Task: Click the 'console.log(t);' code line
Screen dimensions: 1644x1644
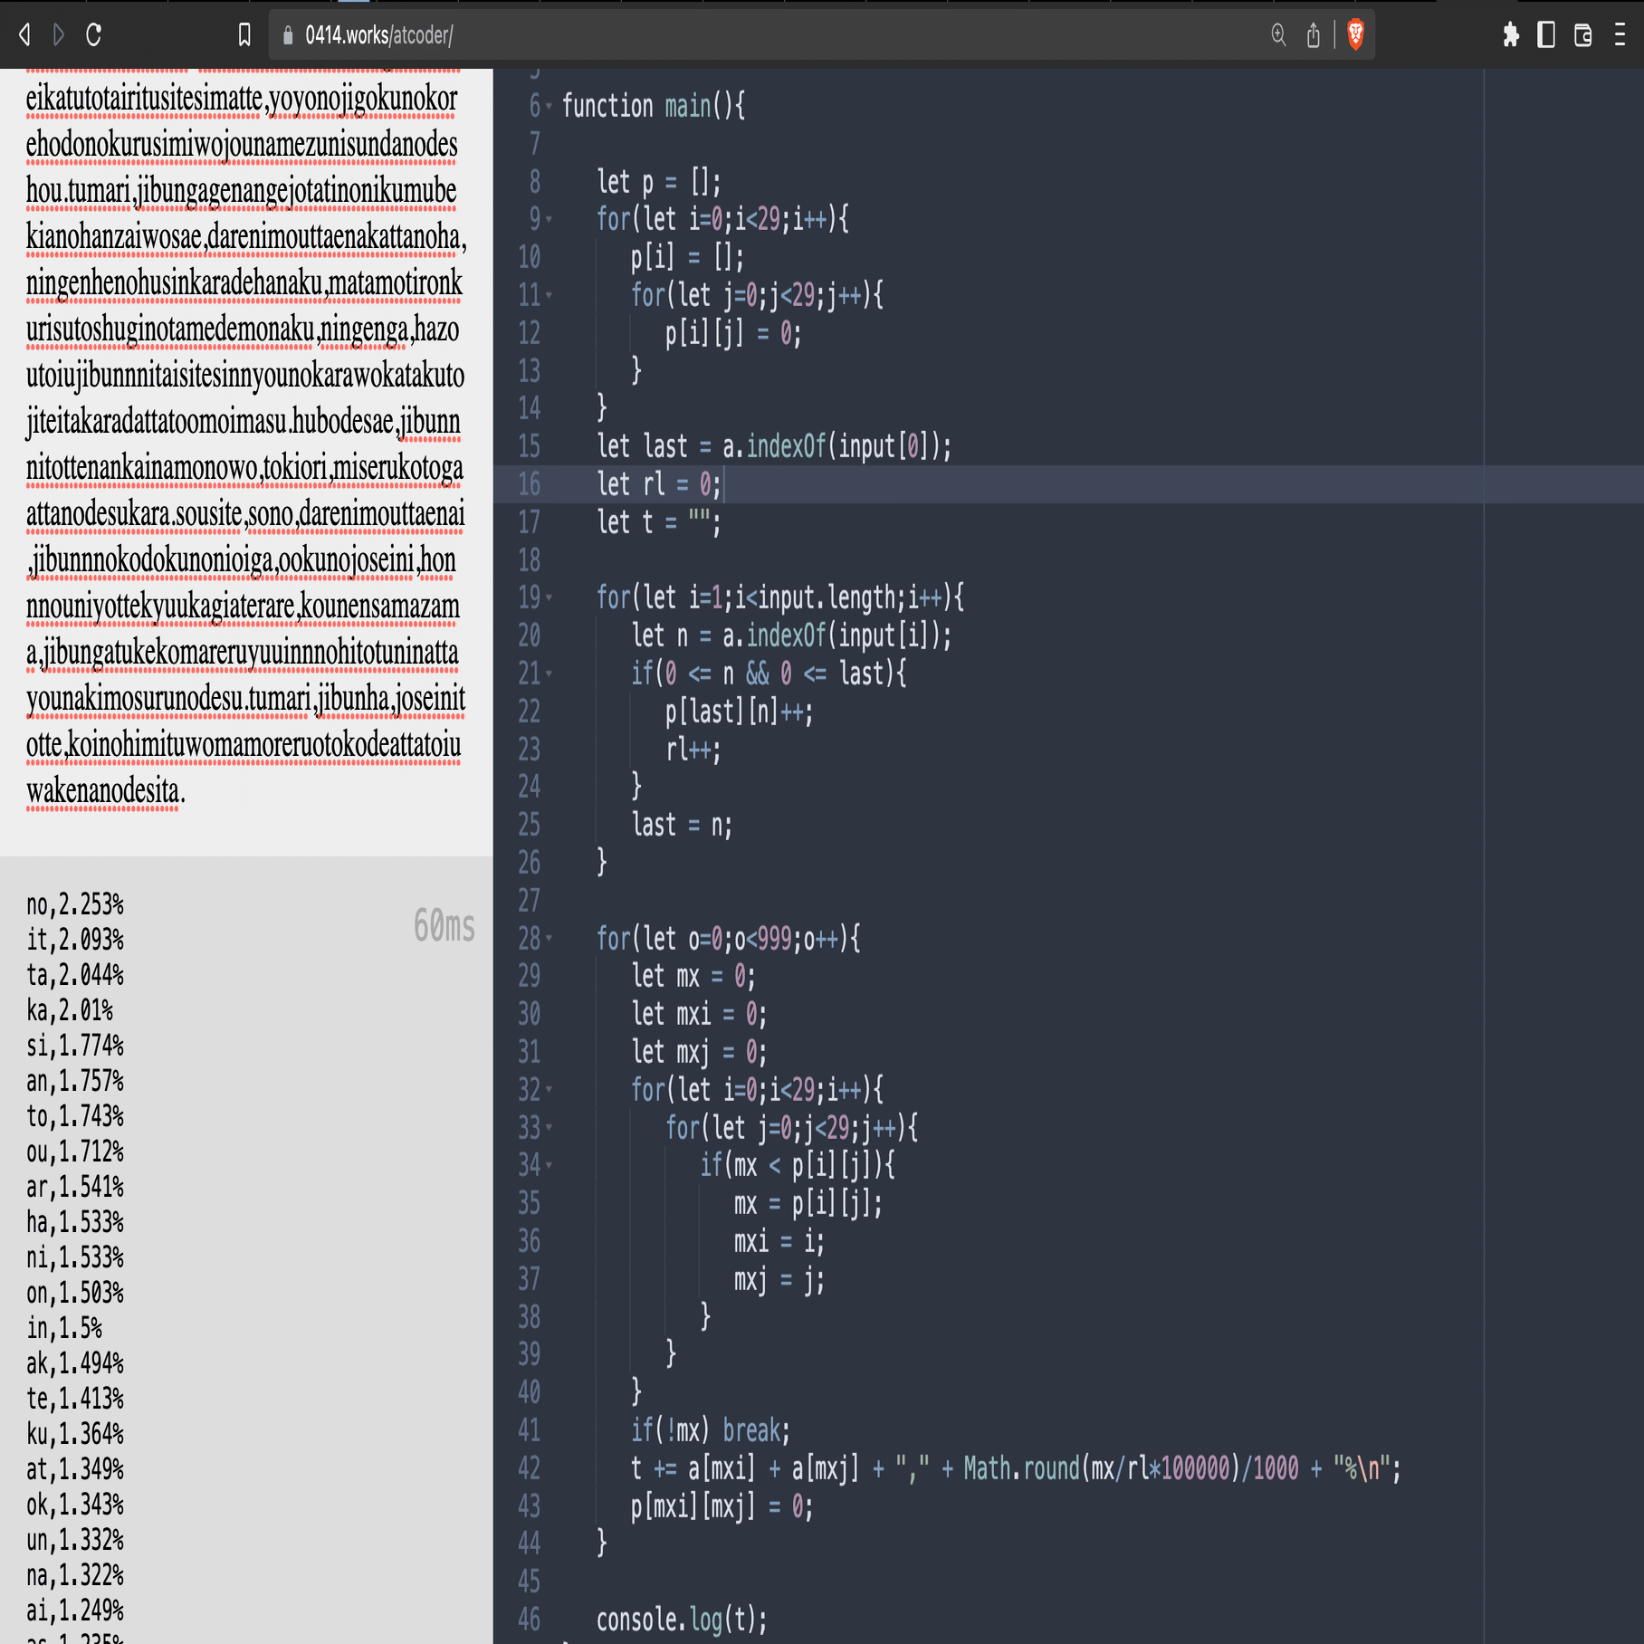Action: (682, 1620)
